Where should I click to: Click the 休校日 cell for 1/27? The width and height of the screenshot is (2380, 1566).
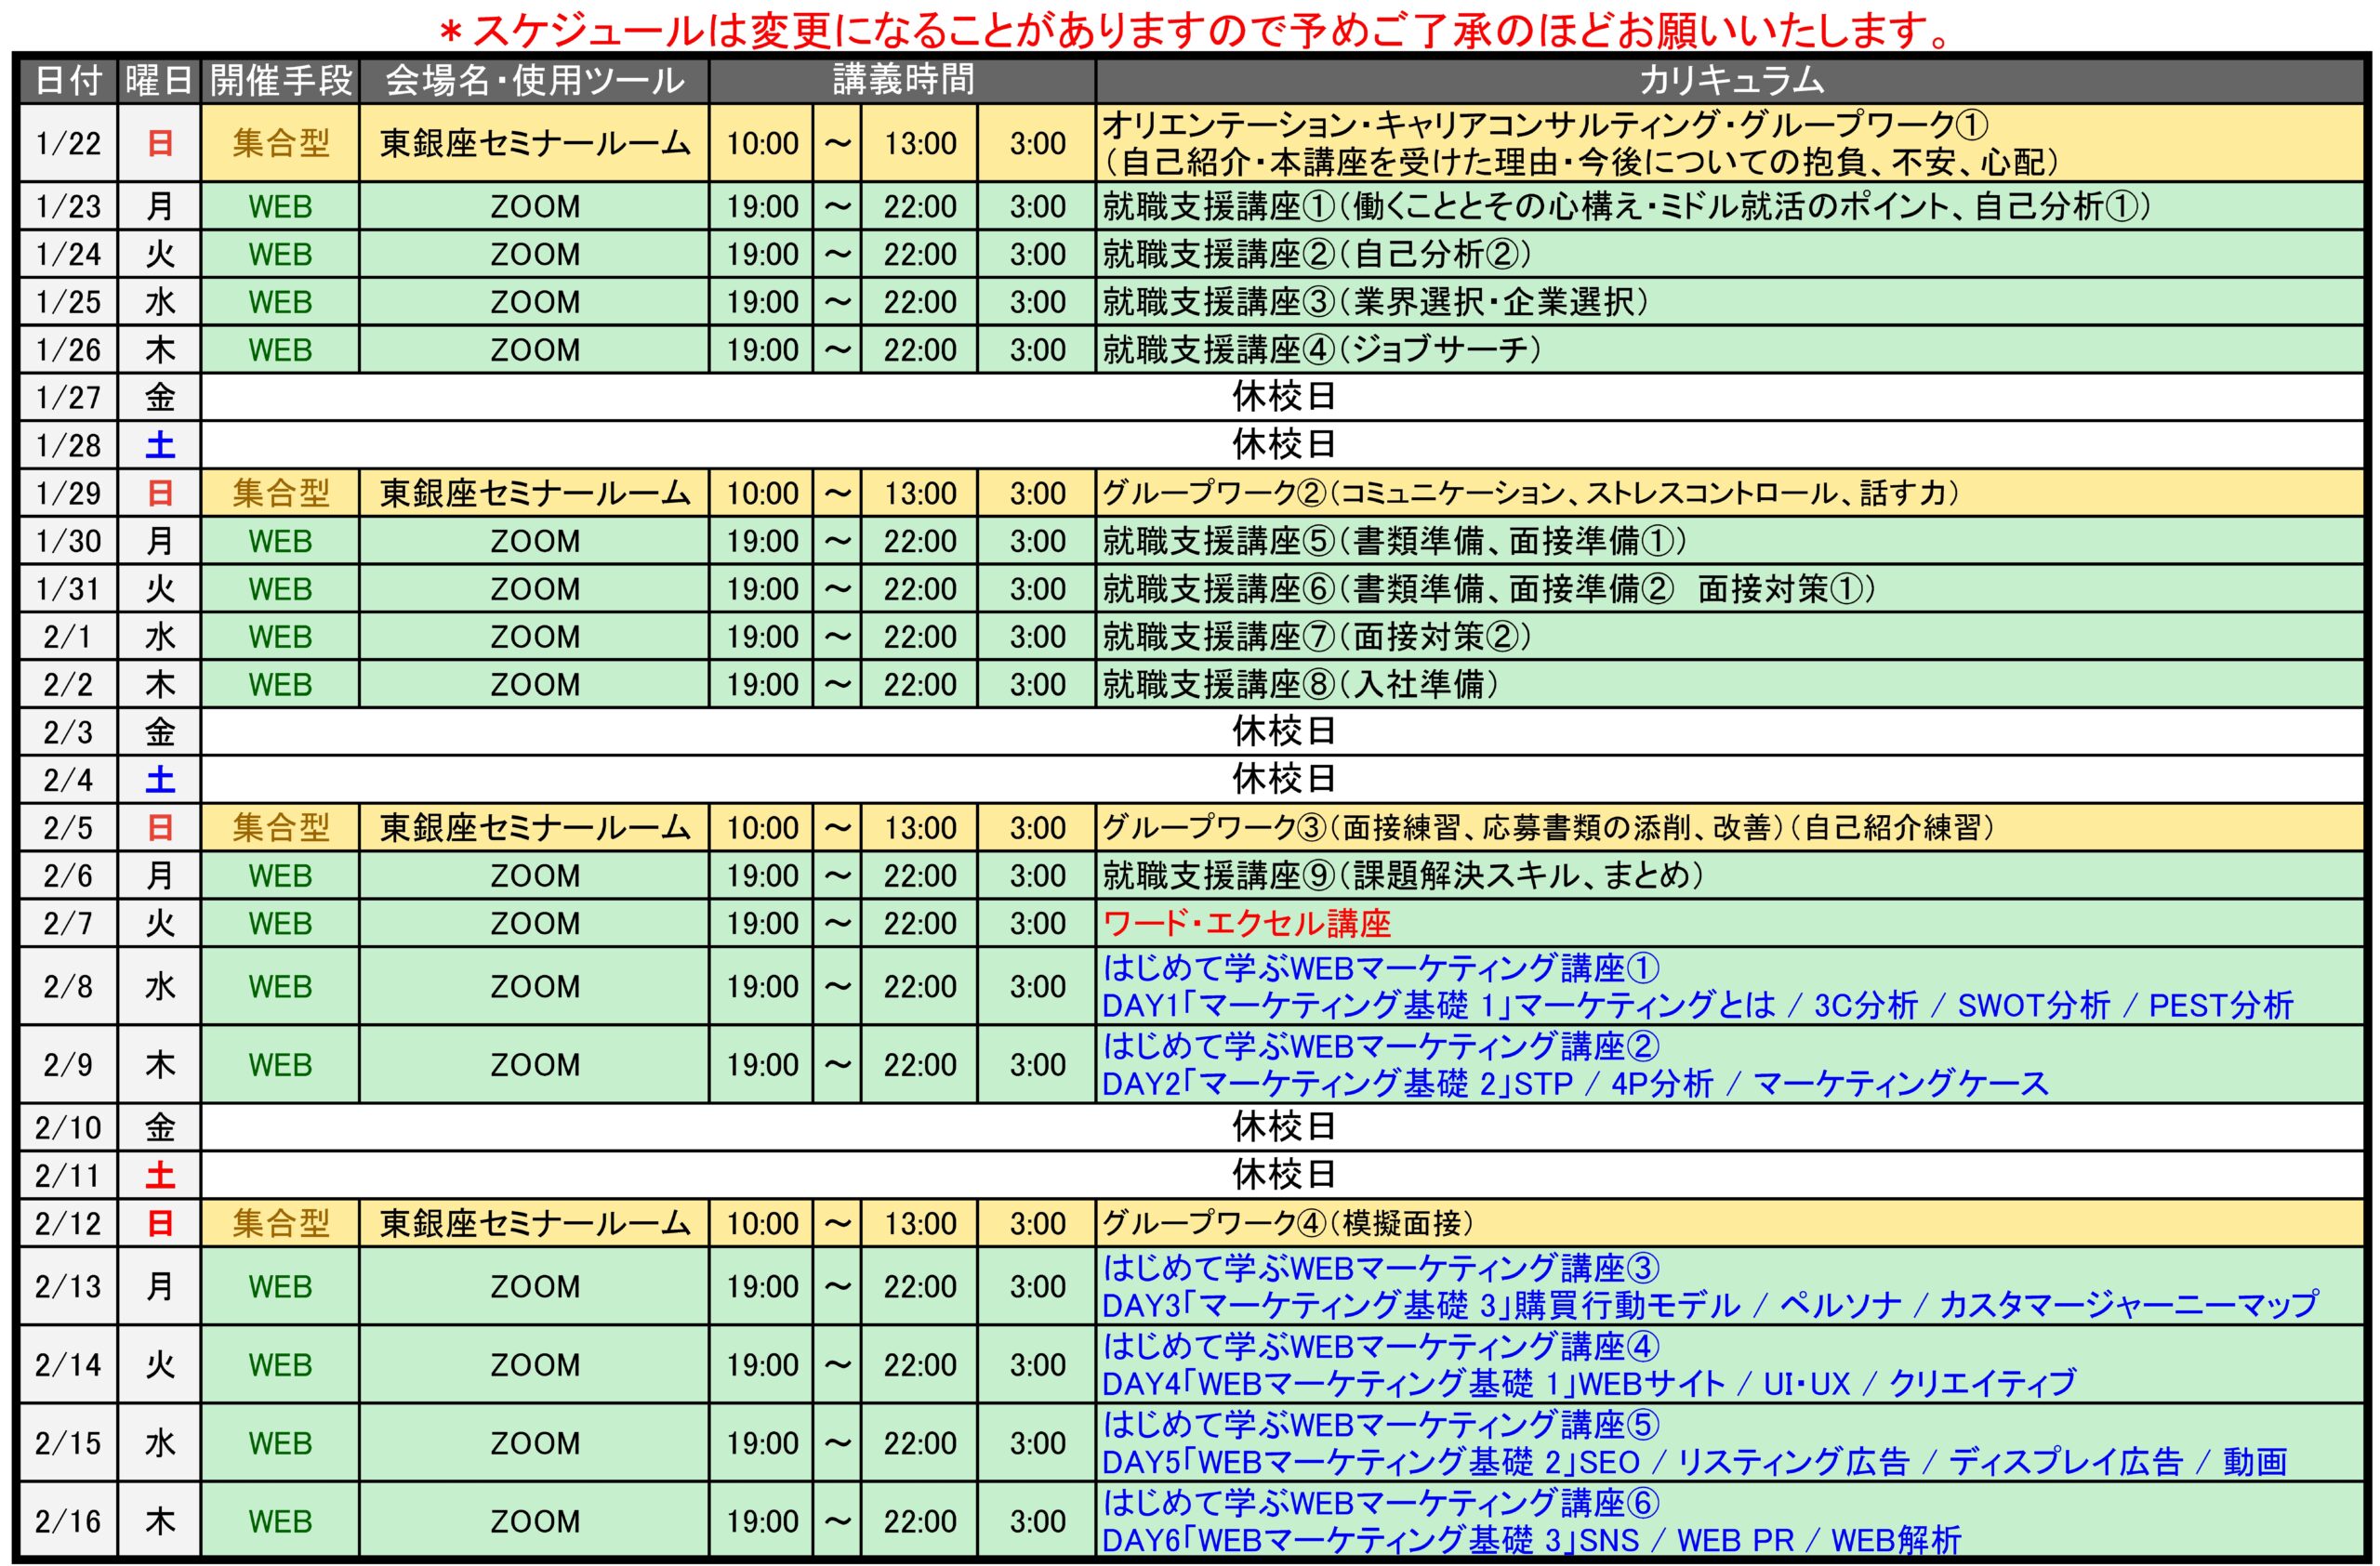click(x=1284, y=397)
